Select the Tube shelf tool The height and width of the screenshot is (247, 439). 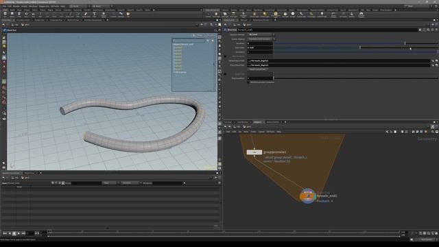point(19,14)
